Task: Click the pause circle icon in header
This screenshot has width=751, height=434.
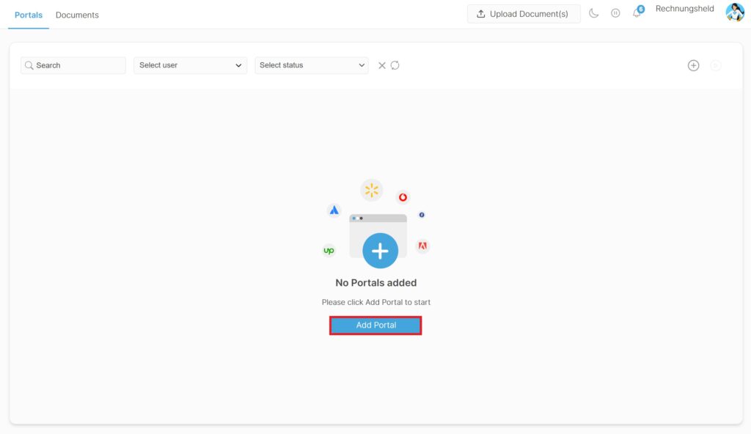Action: click(615, 13)
